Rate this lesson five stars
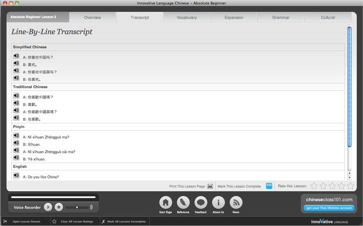Viewport: 363px width, 226px height. [x=350, y=186]
